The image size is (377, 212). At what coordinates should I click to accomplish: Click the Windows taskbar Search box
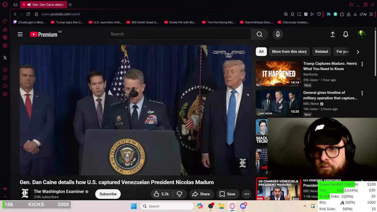click(x=167, y=206)
